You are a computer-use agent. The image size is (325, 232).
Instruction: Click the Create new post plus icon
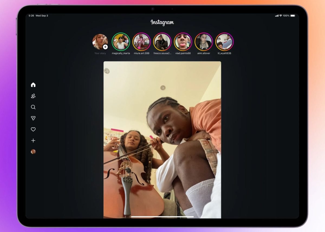click(x=33, y=140)
